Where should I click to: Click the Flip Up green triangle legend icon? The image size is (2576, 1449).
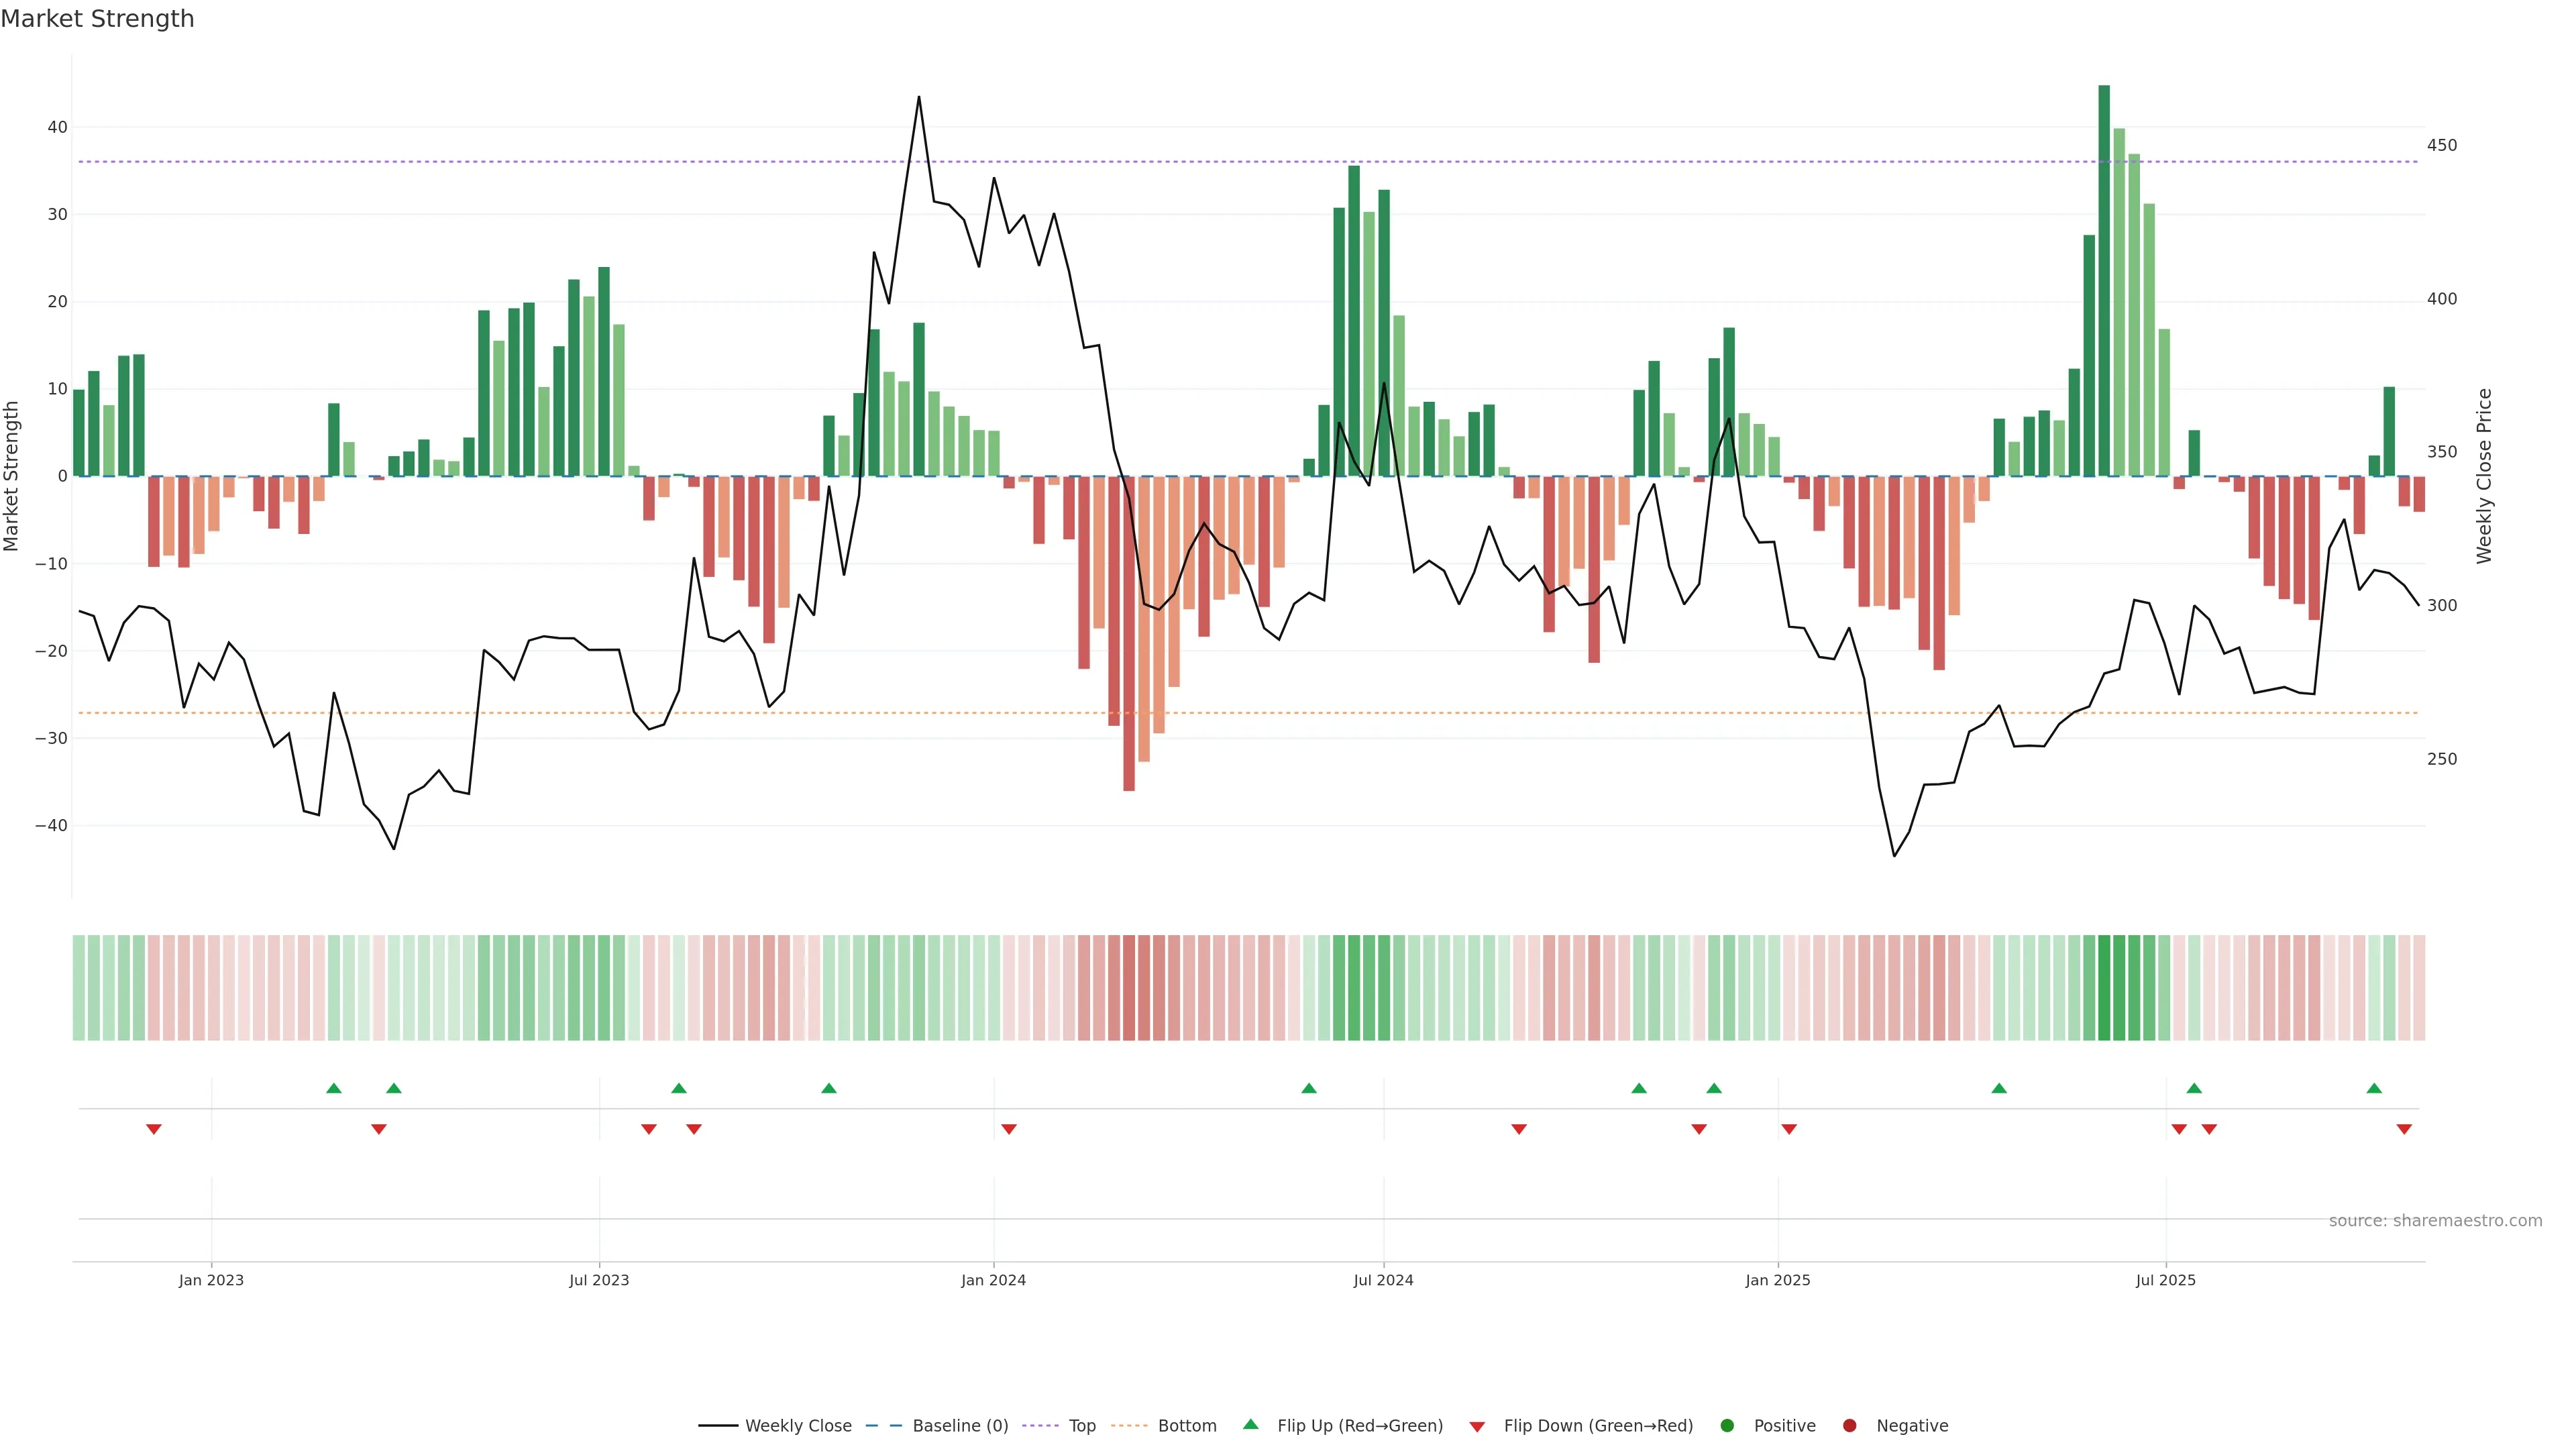(1250, 1424)
